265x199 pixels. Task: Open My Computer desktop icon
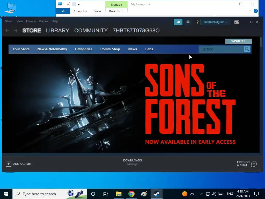pyautogui.click(x=10, y=9)
